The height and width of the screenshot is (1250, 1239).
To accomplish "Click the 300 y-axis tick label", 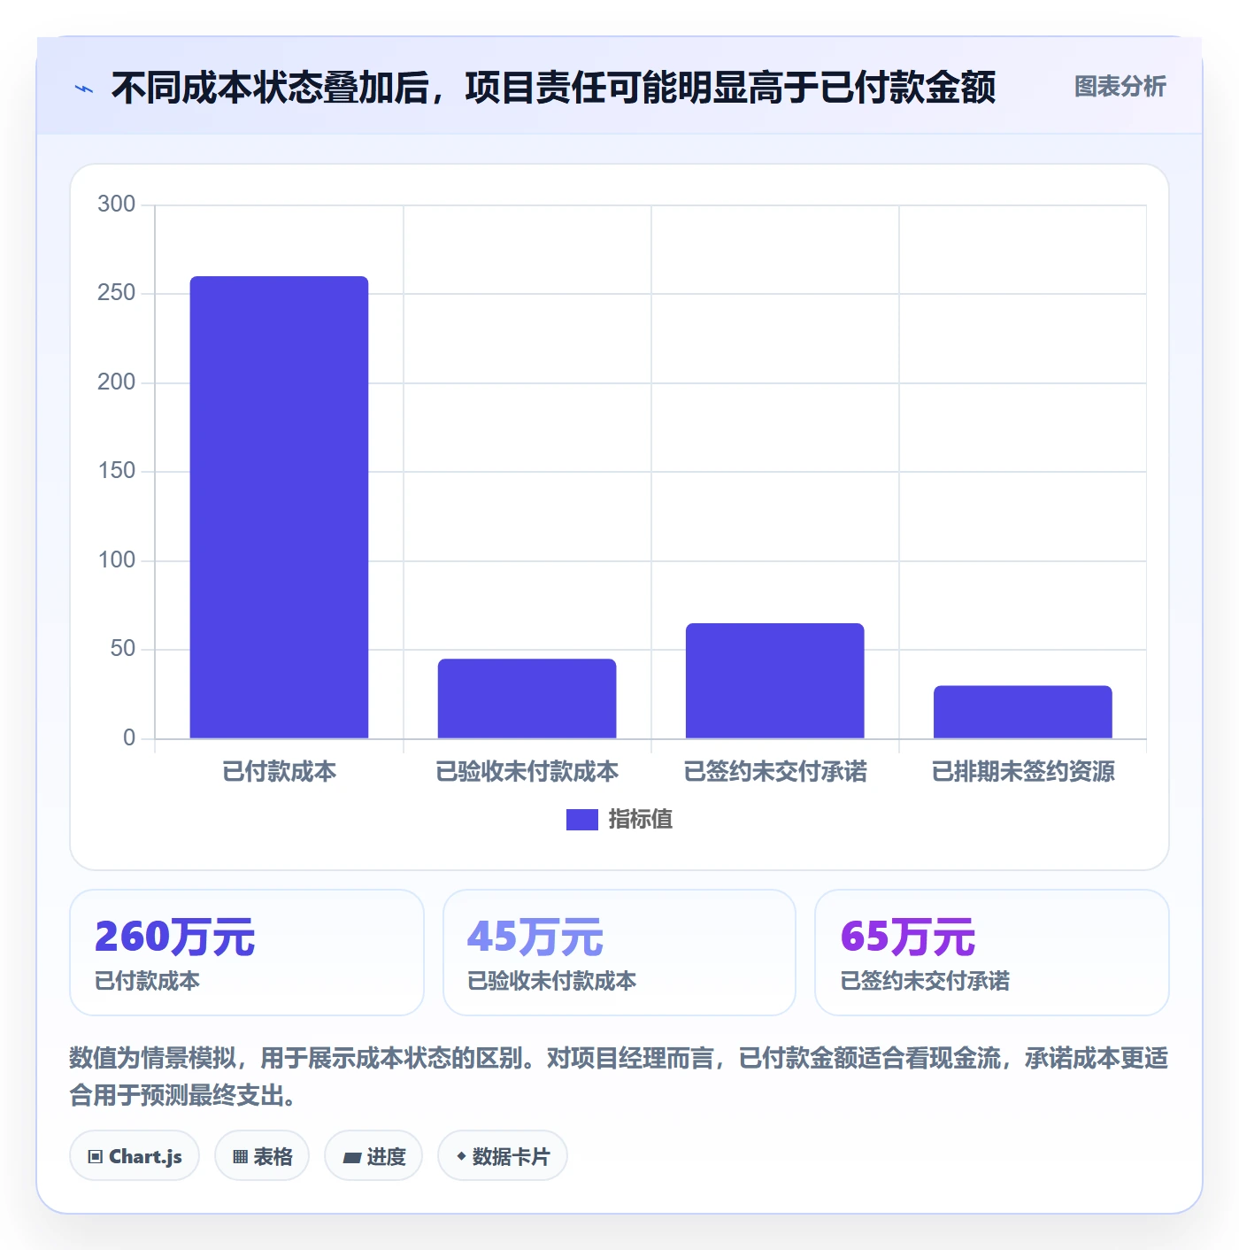I will point(117,204).
